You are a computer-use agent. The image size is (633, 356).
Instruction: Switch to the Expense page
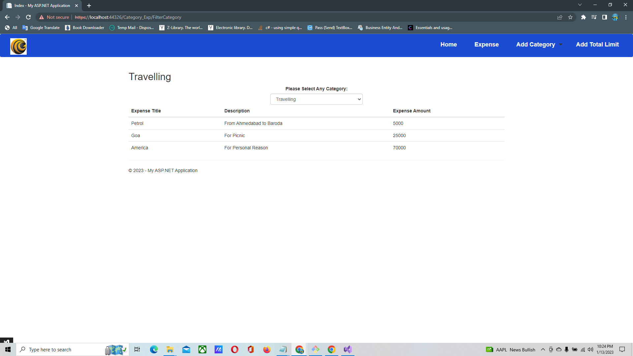487,44
